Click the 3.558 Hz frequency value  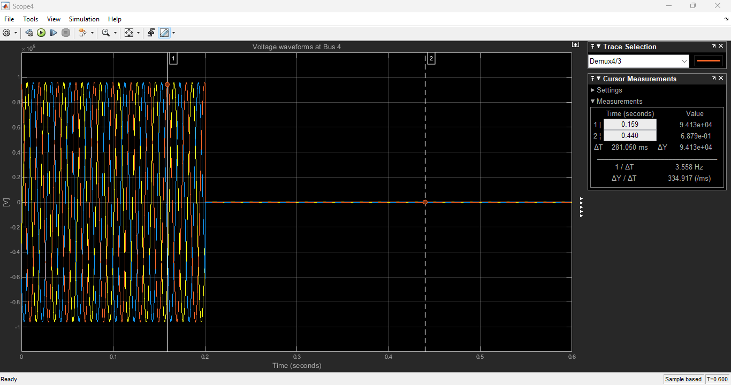tap(689, 167)
